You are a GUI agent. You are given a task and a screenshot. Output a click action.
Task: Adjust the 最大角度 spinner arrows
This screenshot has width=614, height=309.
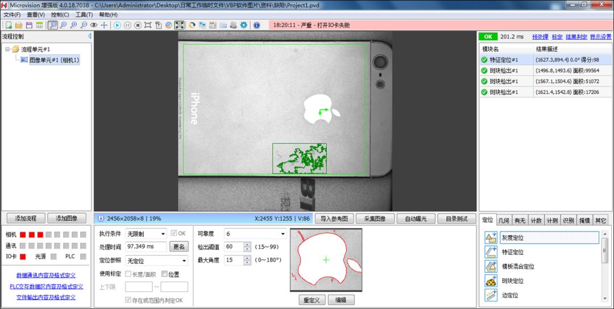(x=247, y=260)
